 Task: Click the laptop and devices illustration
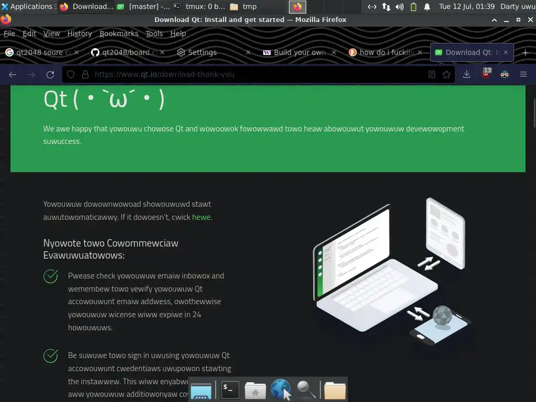click(392, 272)
